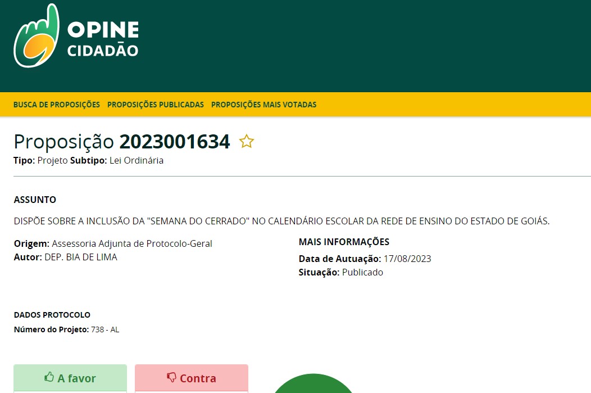This screenshot has height=393, width=591.
Task: Favorite the proposition via the star icon
Action: [246, 142]
